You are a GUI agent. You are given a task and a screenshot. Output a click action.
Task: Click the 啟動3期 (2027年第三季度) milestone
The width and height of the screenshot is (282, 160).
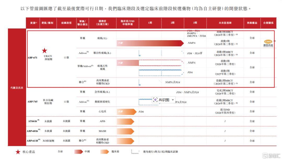[x=225, y=72]
